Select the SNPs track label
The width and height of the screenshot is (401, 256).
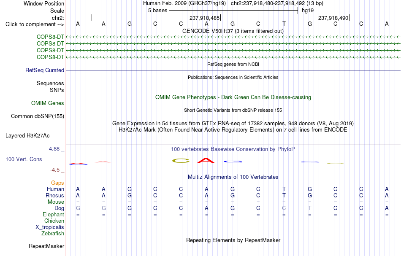click(x=57, y=90)
